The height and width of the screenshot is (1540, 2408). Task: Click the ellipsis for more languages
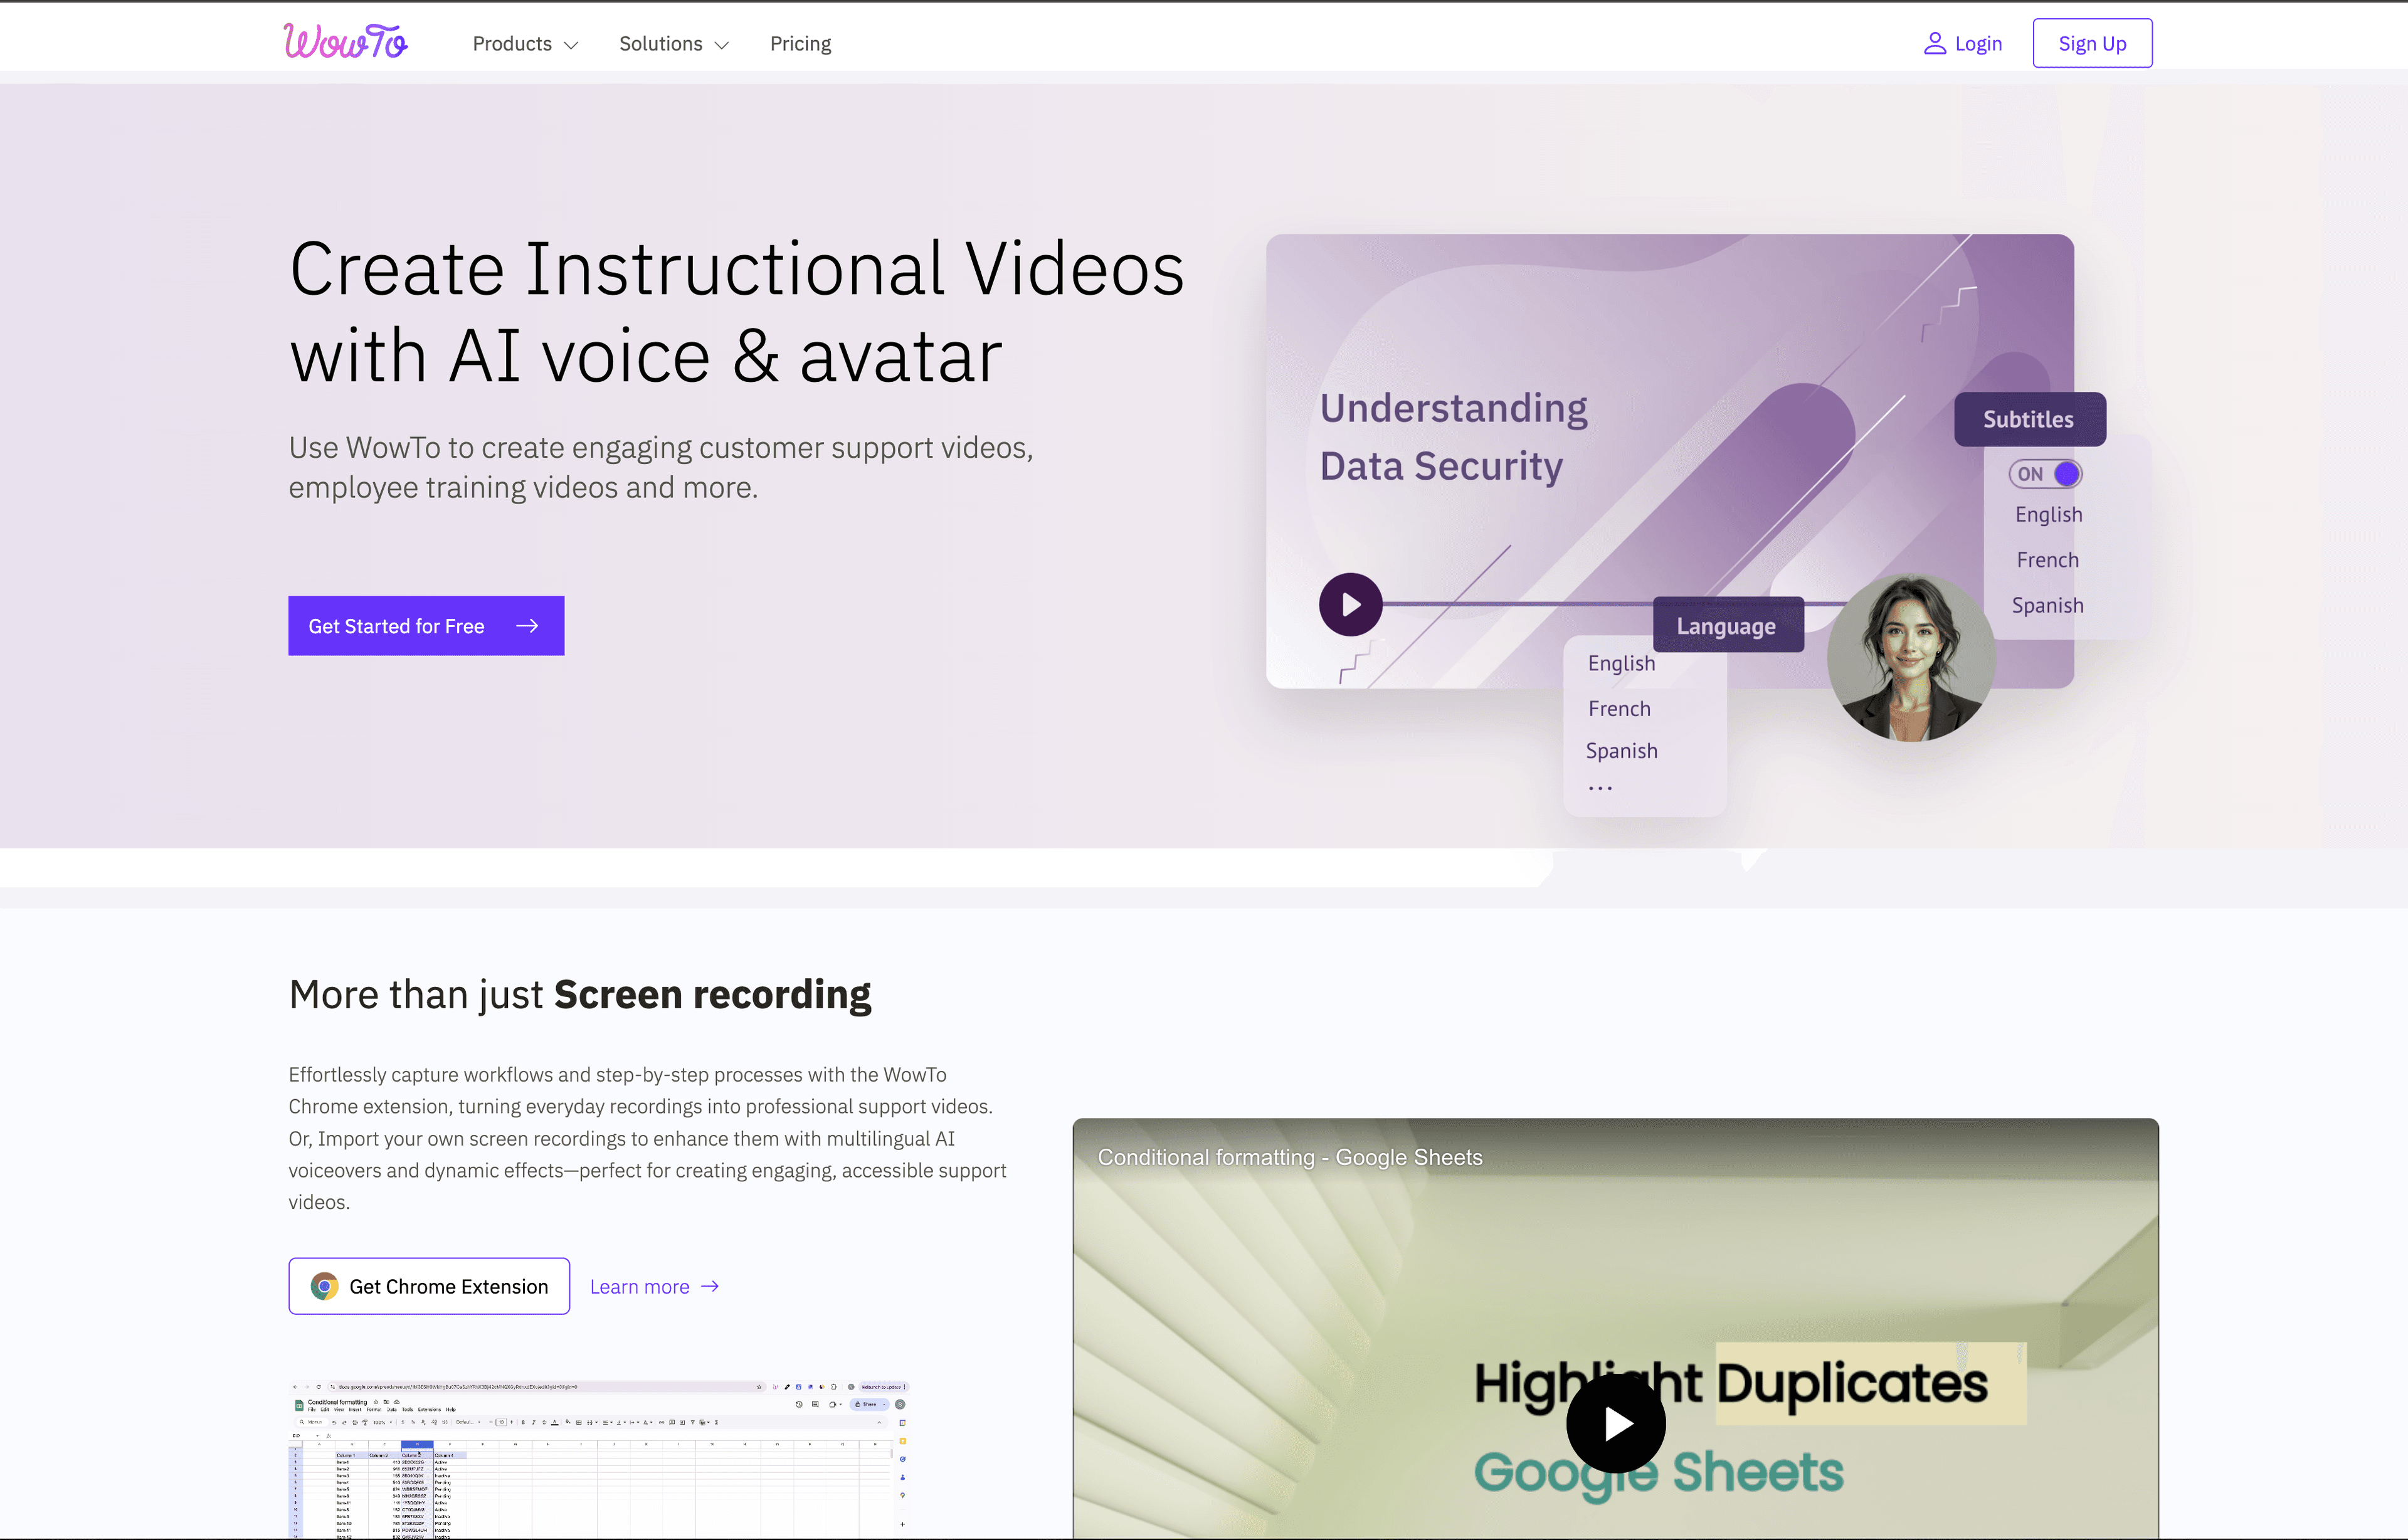pyautogui.click(x=1600, y=788)
